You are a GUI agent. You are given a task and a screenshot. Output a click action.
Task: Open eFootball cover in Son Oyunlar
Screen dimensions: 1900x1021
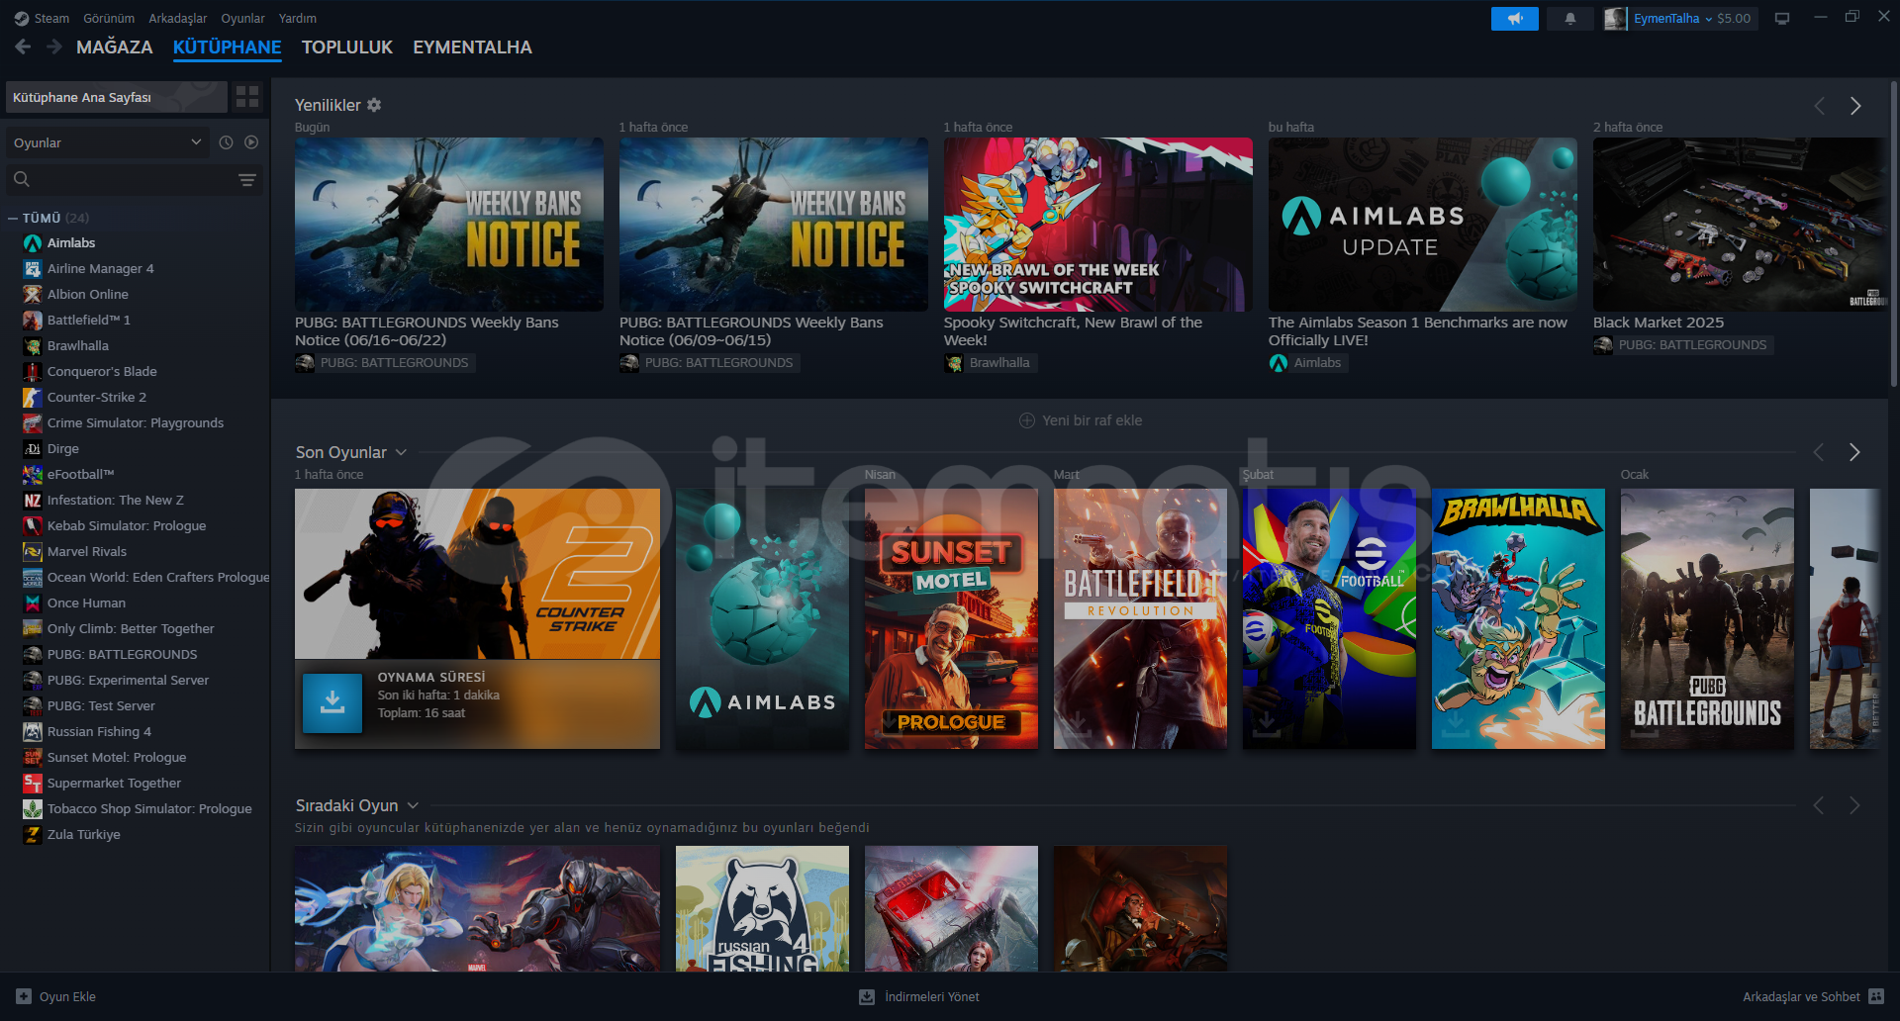click(x=1329, y=618)
